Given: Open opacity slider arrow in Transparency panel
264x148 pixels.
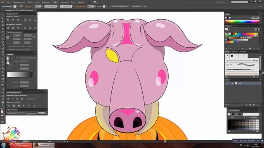Looking at the screenshot, I should 46,113.
